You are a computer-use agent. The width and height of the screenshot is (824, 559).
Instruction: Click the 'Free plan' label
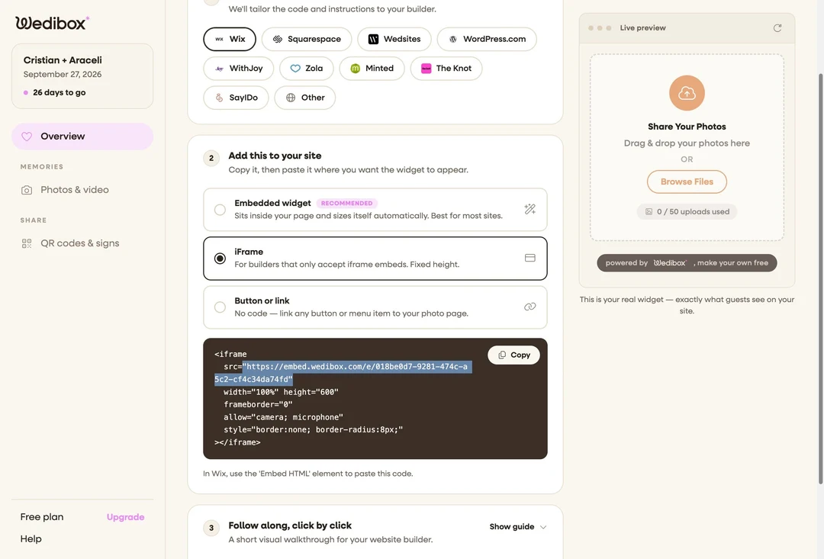point(42,517)
